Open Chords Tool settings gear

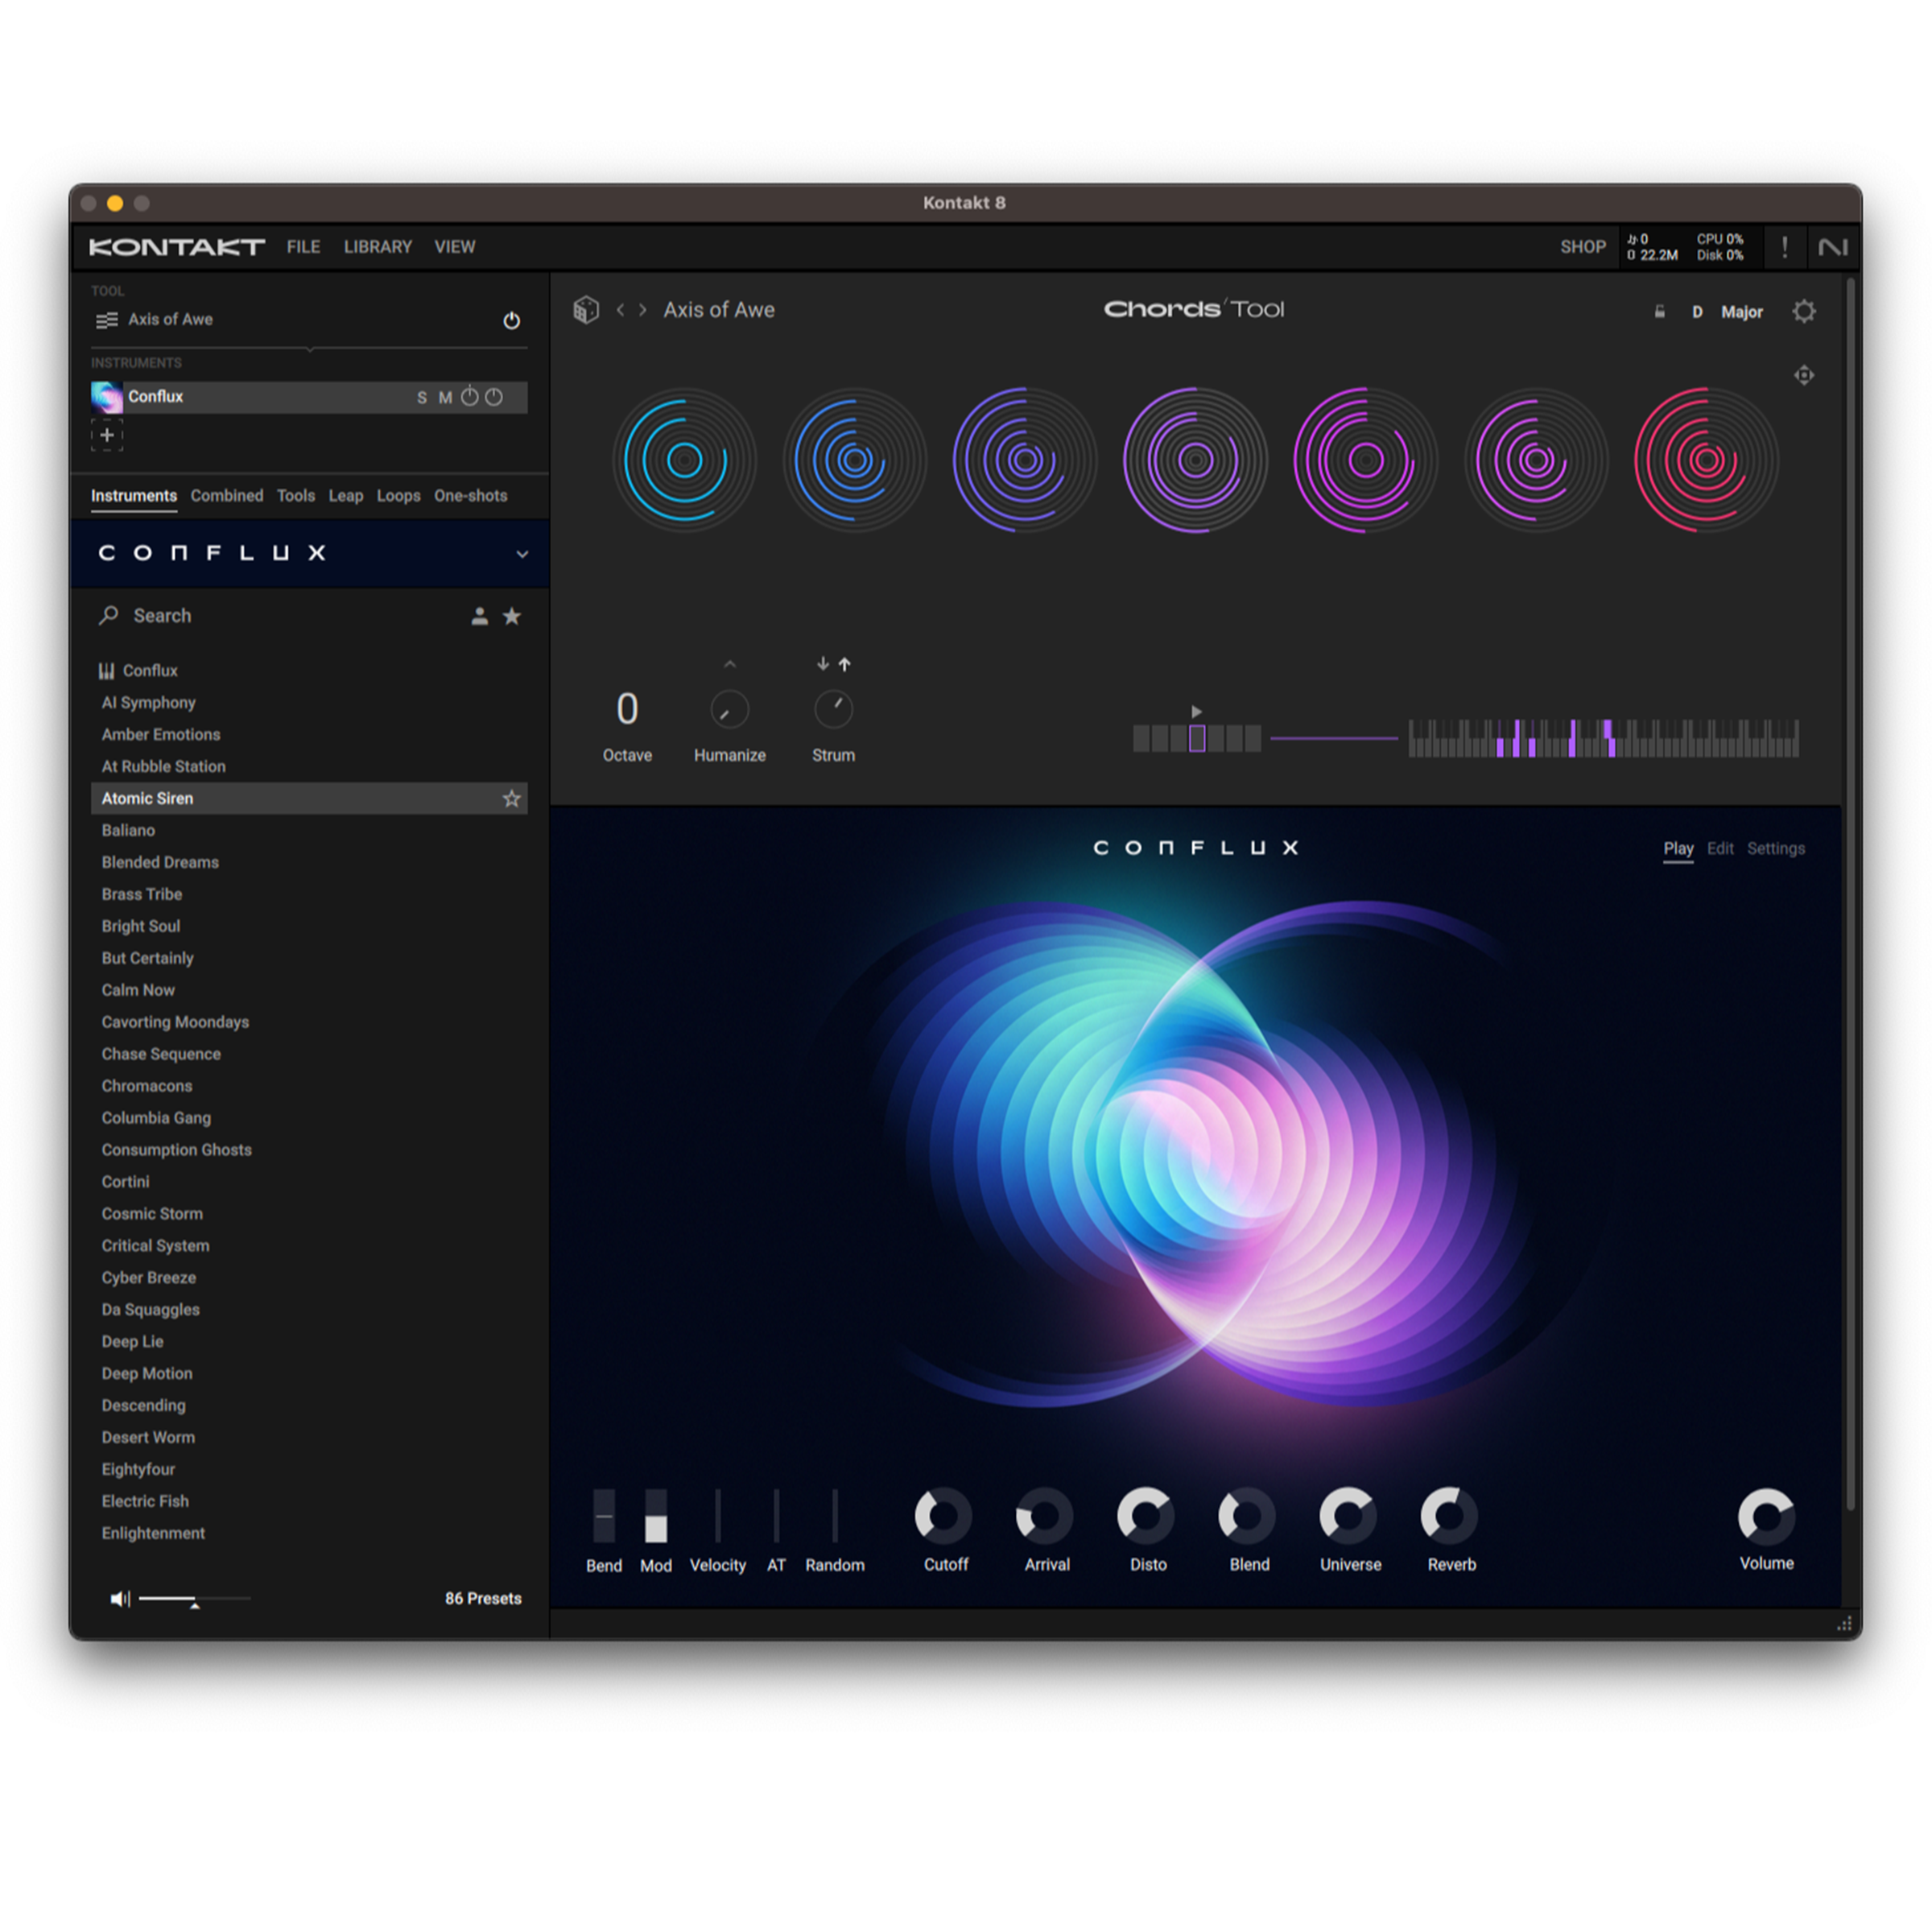click(1803, 312)
